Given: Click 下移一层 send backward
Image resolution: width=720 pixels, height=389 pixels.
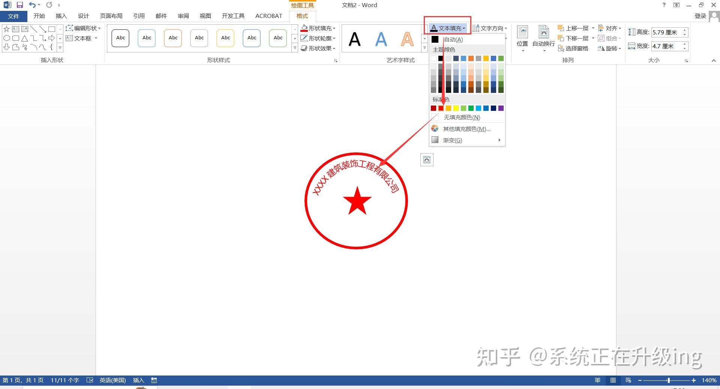Looking at the screenshot, I should click(x=573, y=38).
